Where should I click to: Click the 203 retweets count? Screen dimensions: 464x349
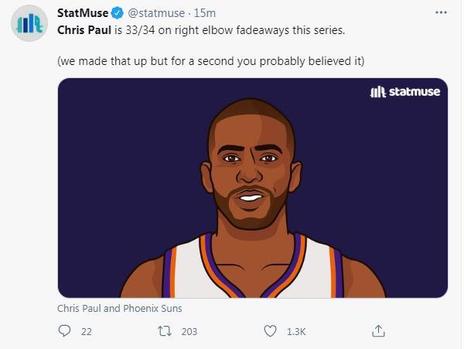pyautogui.click(x=189, y=331)
